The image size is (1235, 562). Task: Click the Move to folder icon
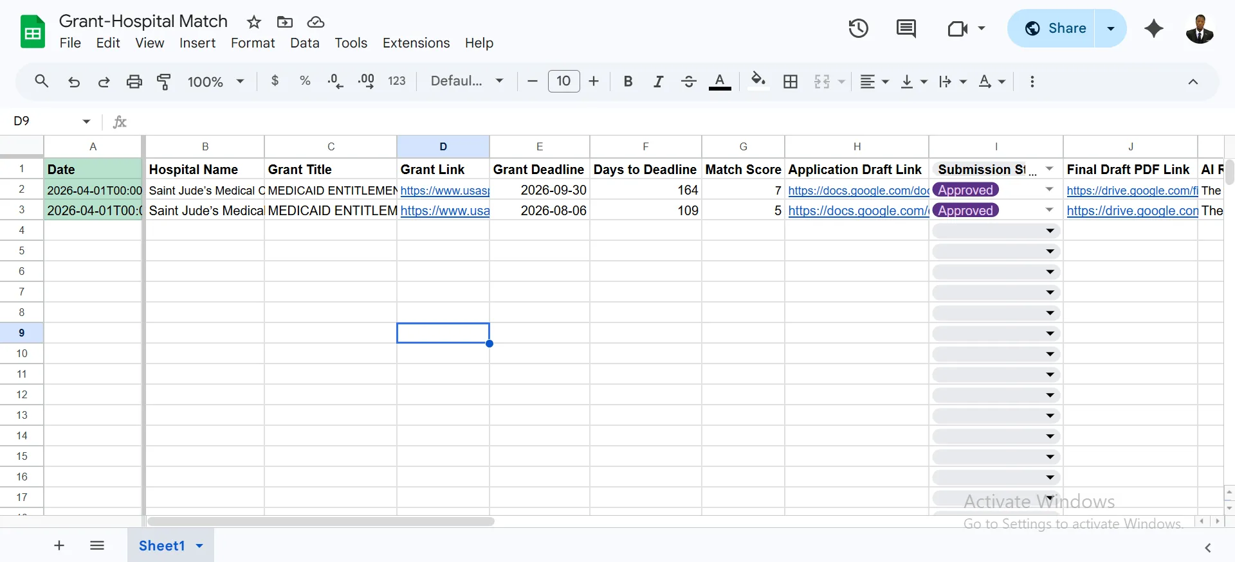tap(284, 22)
